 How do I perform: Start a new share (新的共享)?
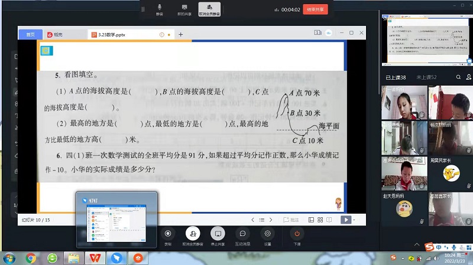(184, 9)
